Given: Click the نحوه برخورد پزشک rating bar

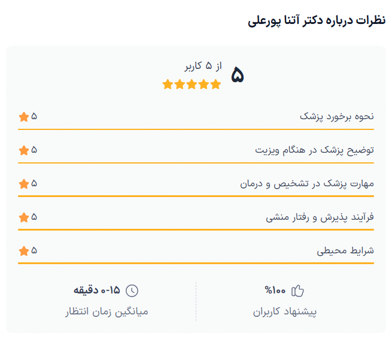Looking at the screenshot, I should [x=196, y=129].
